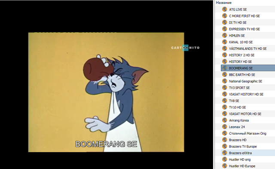Click the globe icon beside VÄSTMANLANDS TV HD SE
The width and height of the screenshot is (275, 169).
[224, 49]
